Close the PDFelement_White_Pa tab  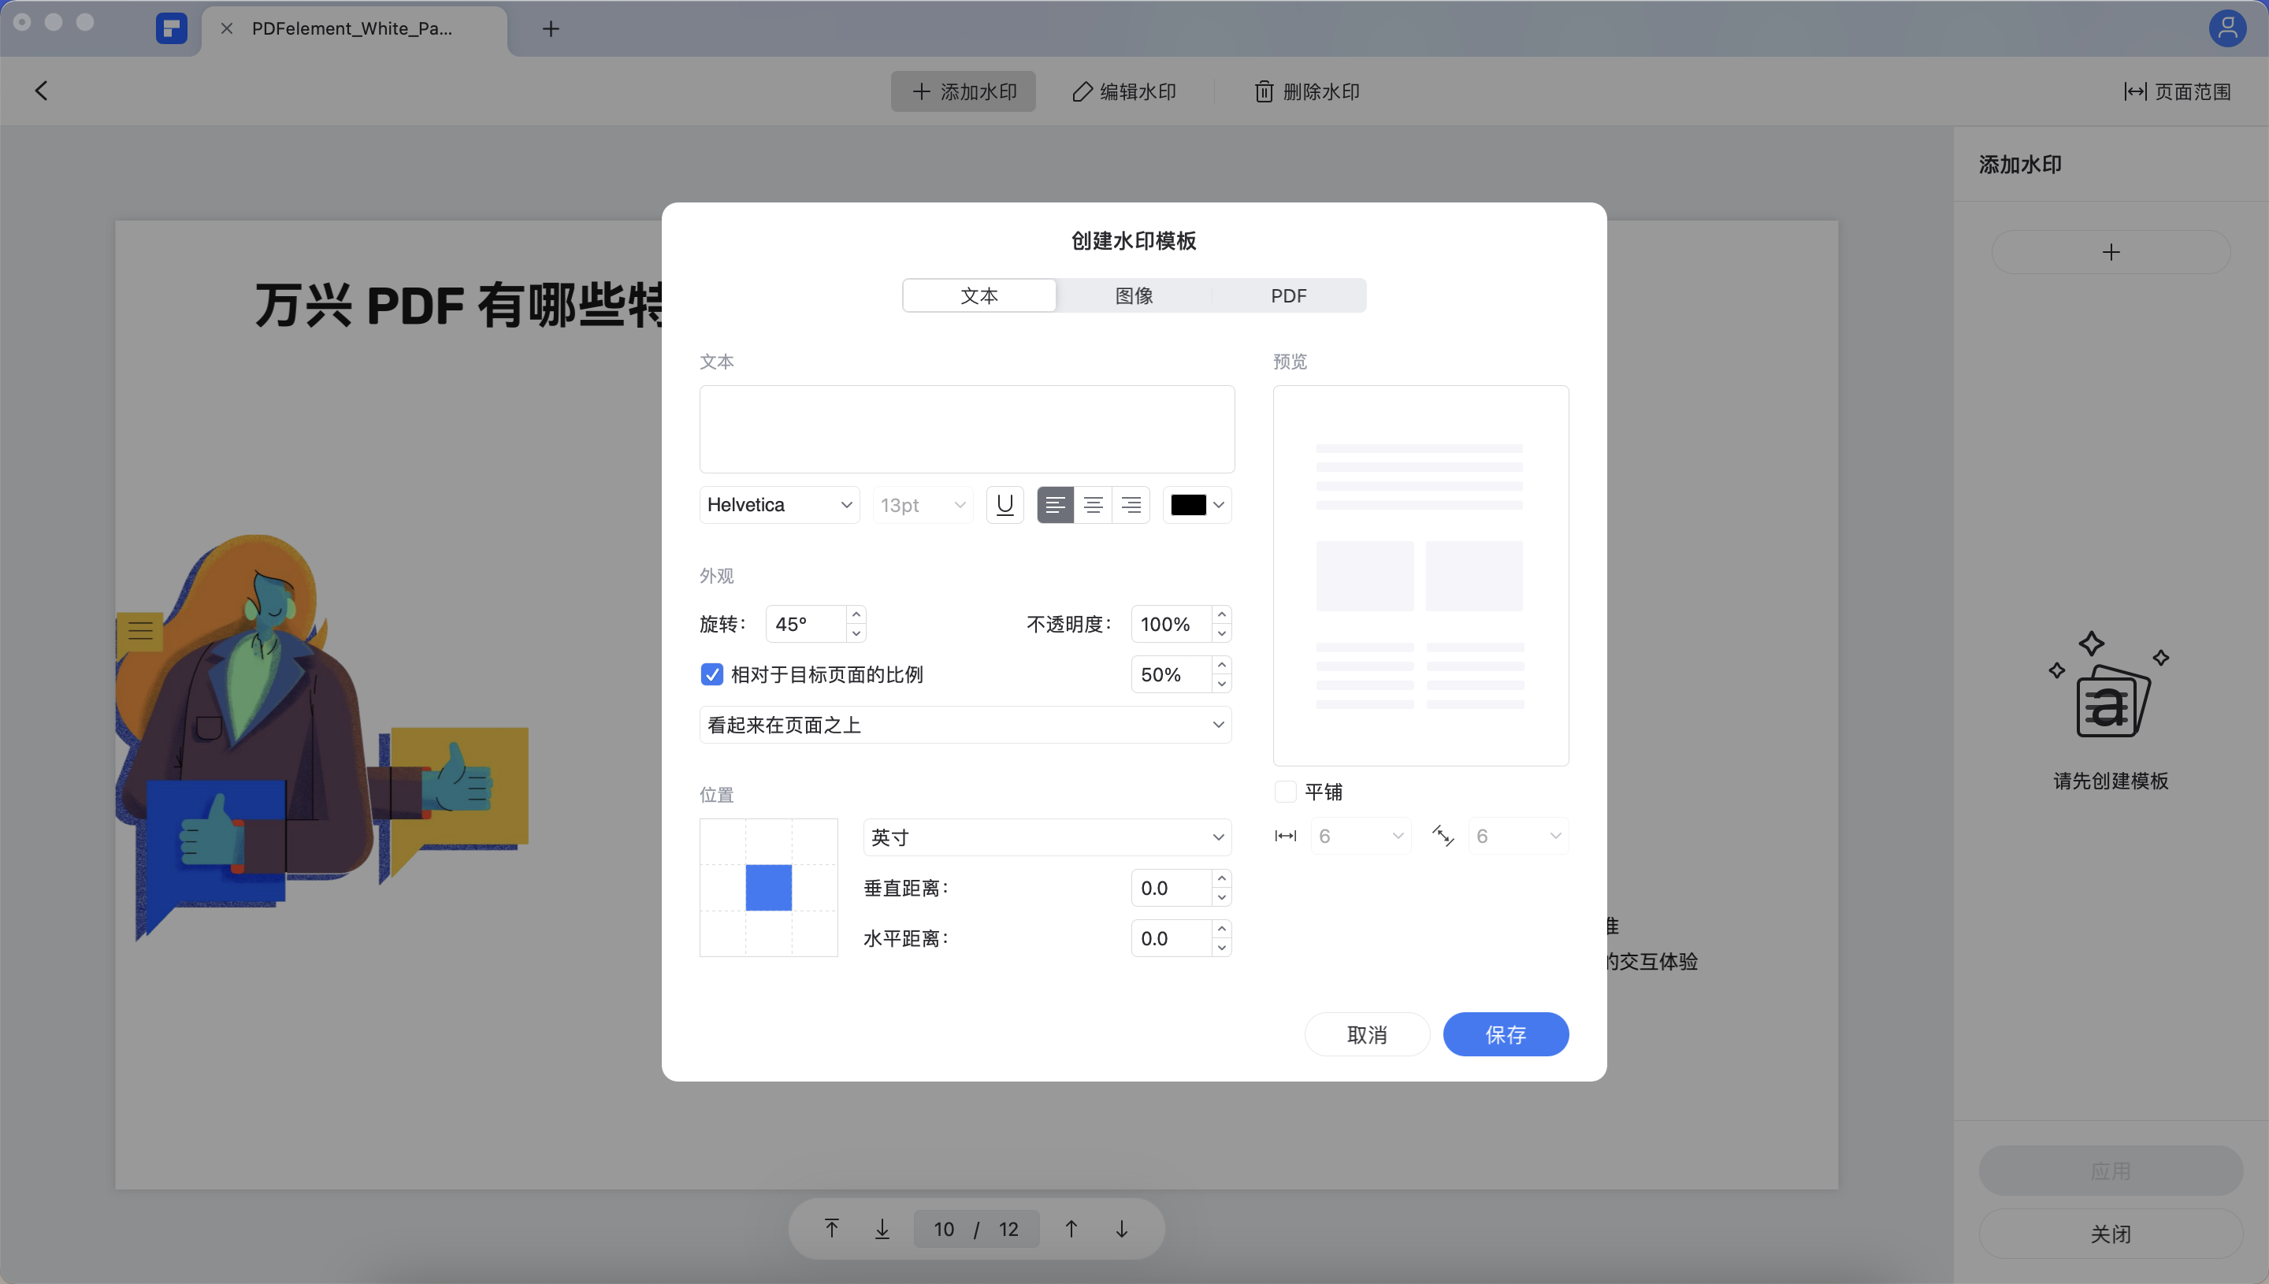(227, 28)
